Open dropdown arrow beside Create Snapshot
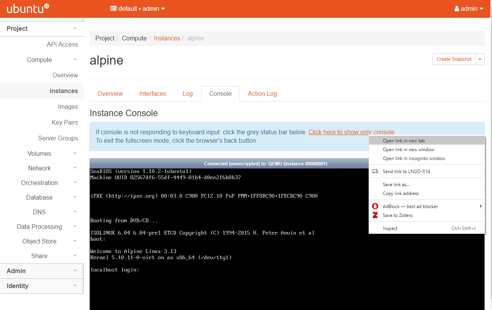 tap(480, 59)
